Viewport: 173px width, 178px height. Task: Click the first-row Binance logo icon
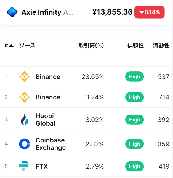24,77
